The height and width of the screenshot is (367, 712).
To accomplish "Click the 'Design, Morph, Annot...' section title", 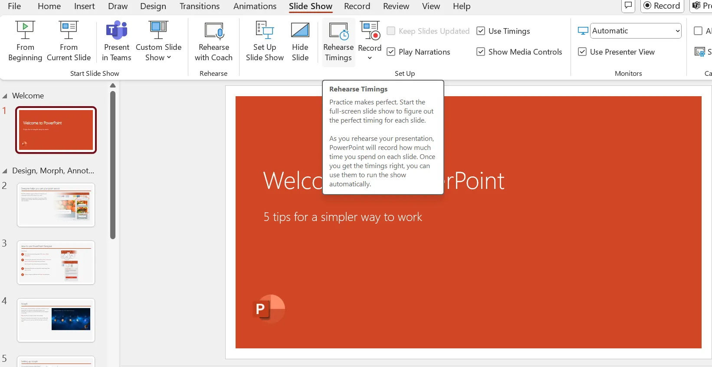I will 53,171.
